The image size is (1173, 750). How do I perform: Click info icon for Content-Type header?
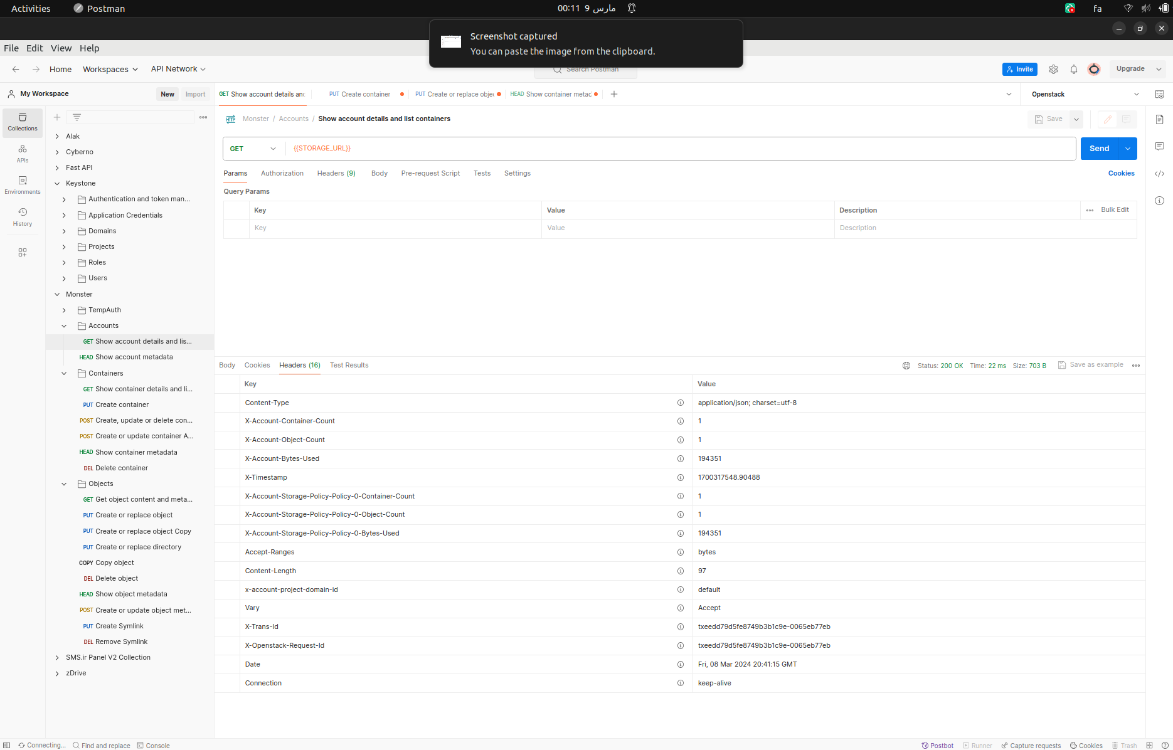(681, 403)
